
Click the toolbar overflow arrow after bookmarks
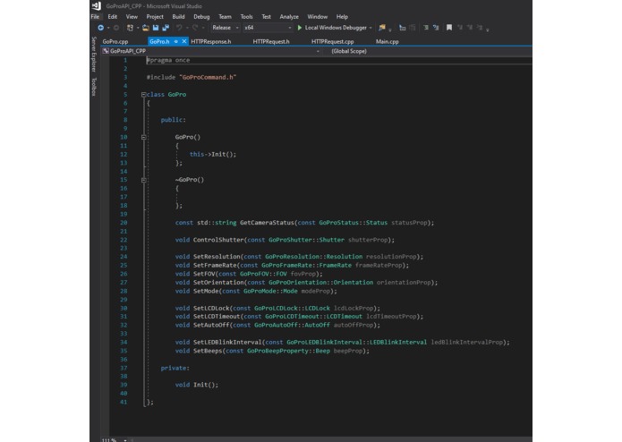point(488,29)
